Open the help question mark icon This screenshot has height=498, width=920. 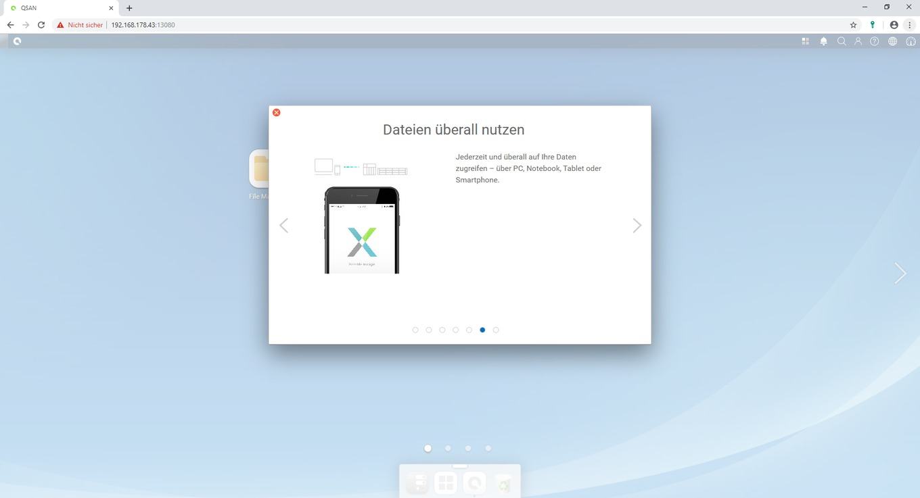[x=875, y=41]
